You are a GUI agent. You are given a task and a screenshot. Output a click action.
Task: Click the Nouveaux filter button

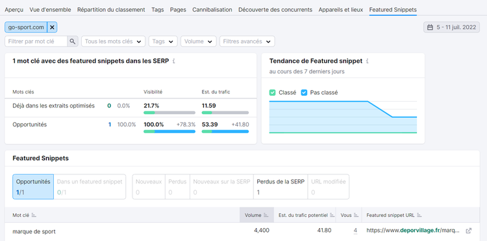pos(149,187)
